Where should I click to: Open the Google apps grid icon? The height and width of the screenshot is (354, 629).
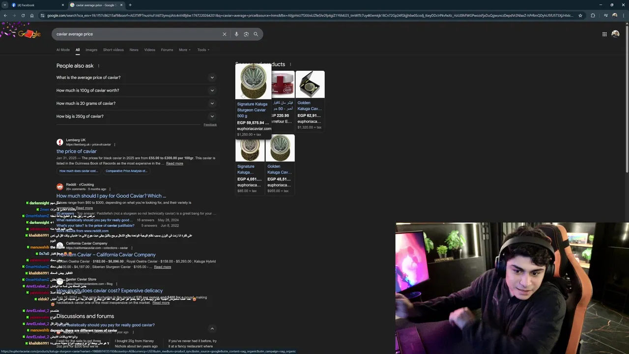604,34
